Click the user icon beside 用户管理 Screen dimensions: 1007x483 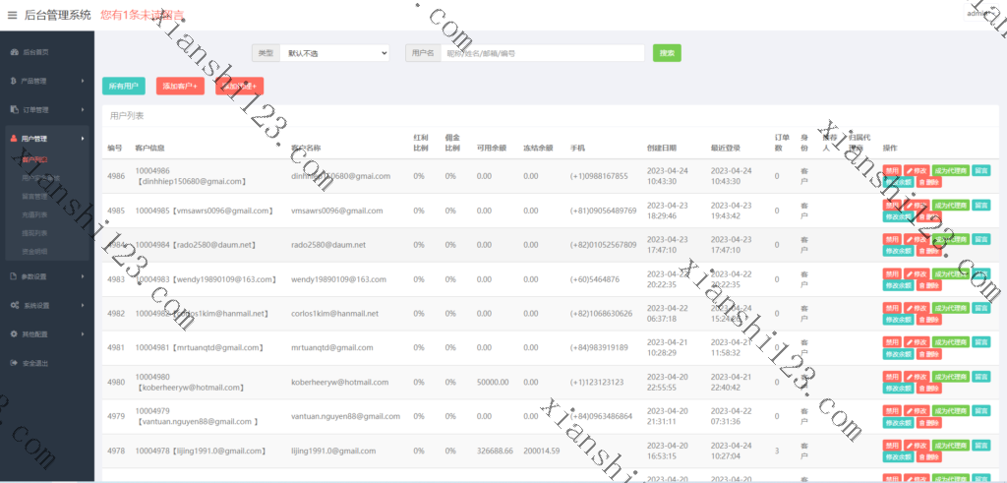click(x=14, y=138)
